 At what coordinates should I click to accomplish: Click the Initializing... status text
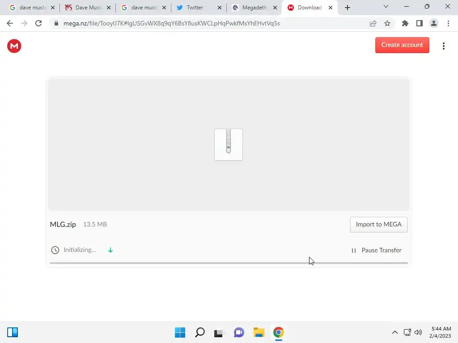80,250
